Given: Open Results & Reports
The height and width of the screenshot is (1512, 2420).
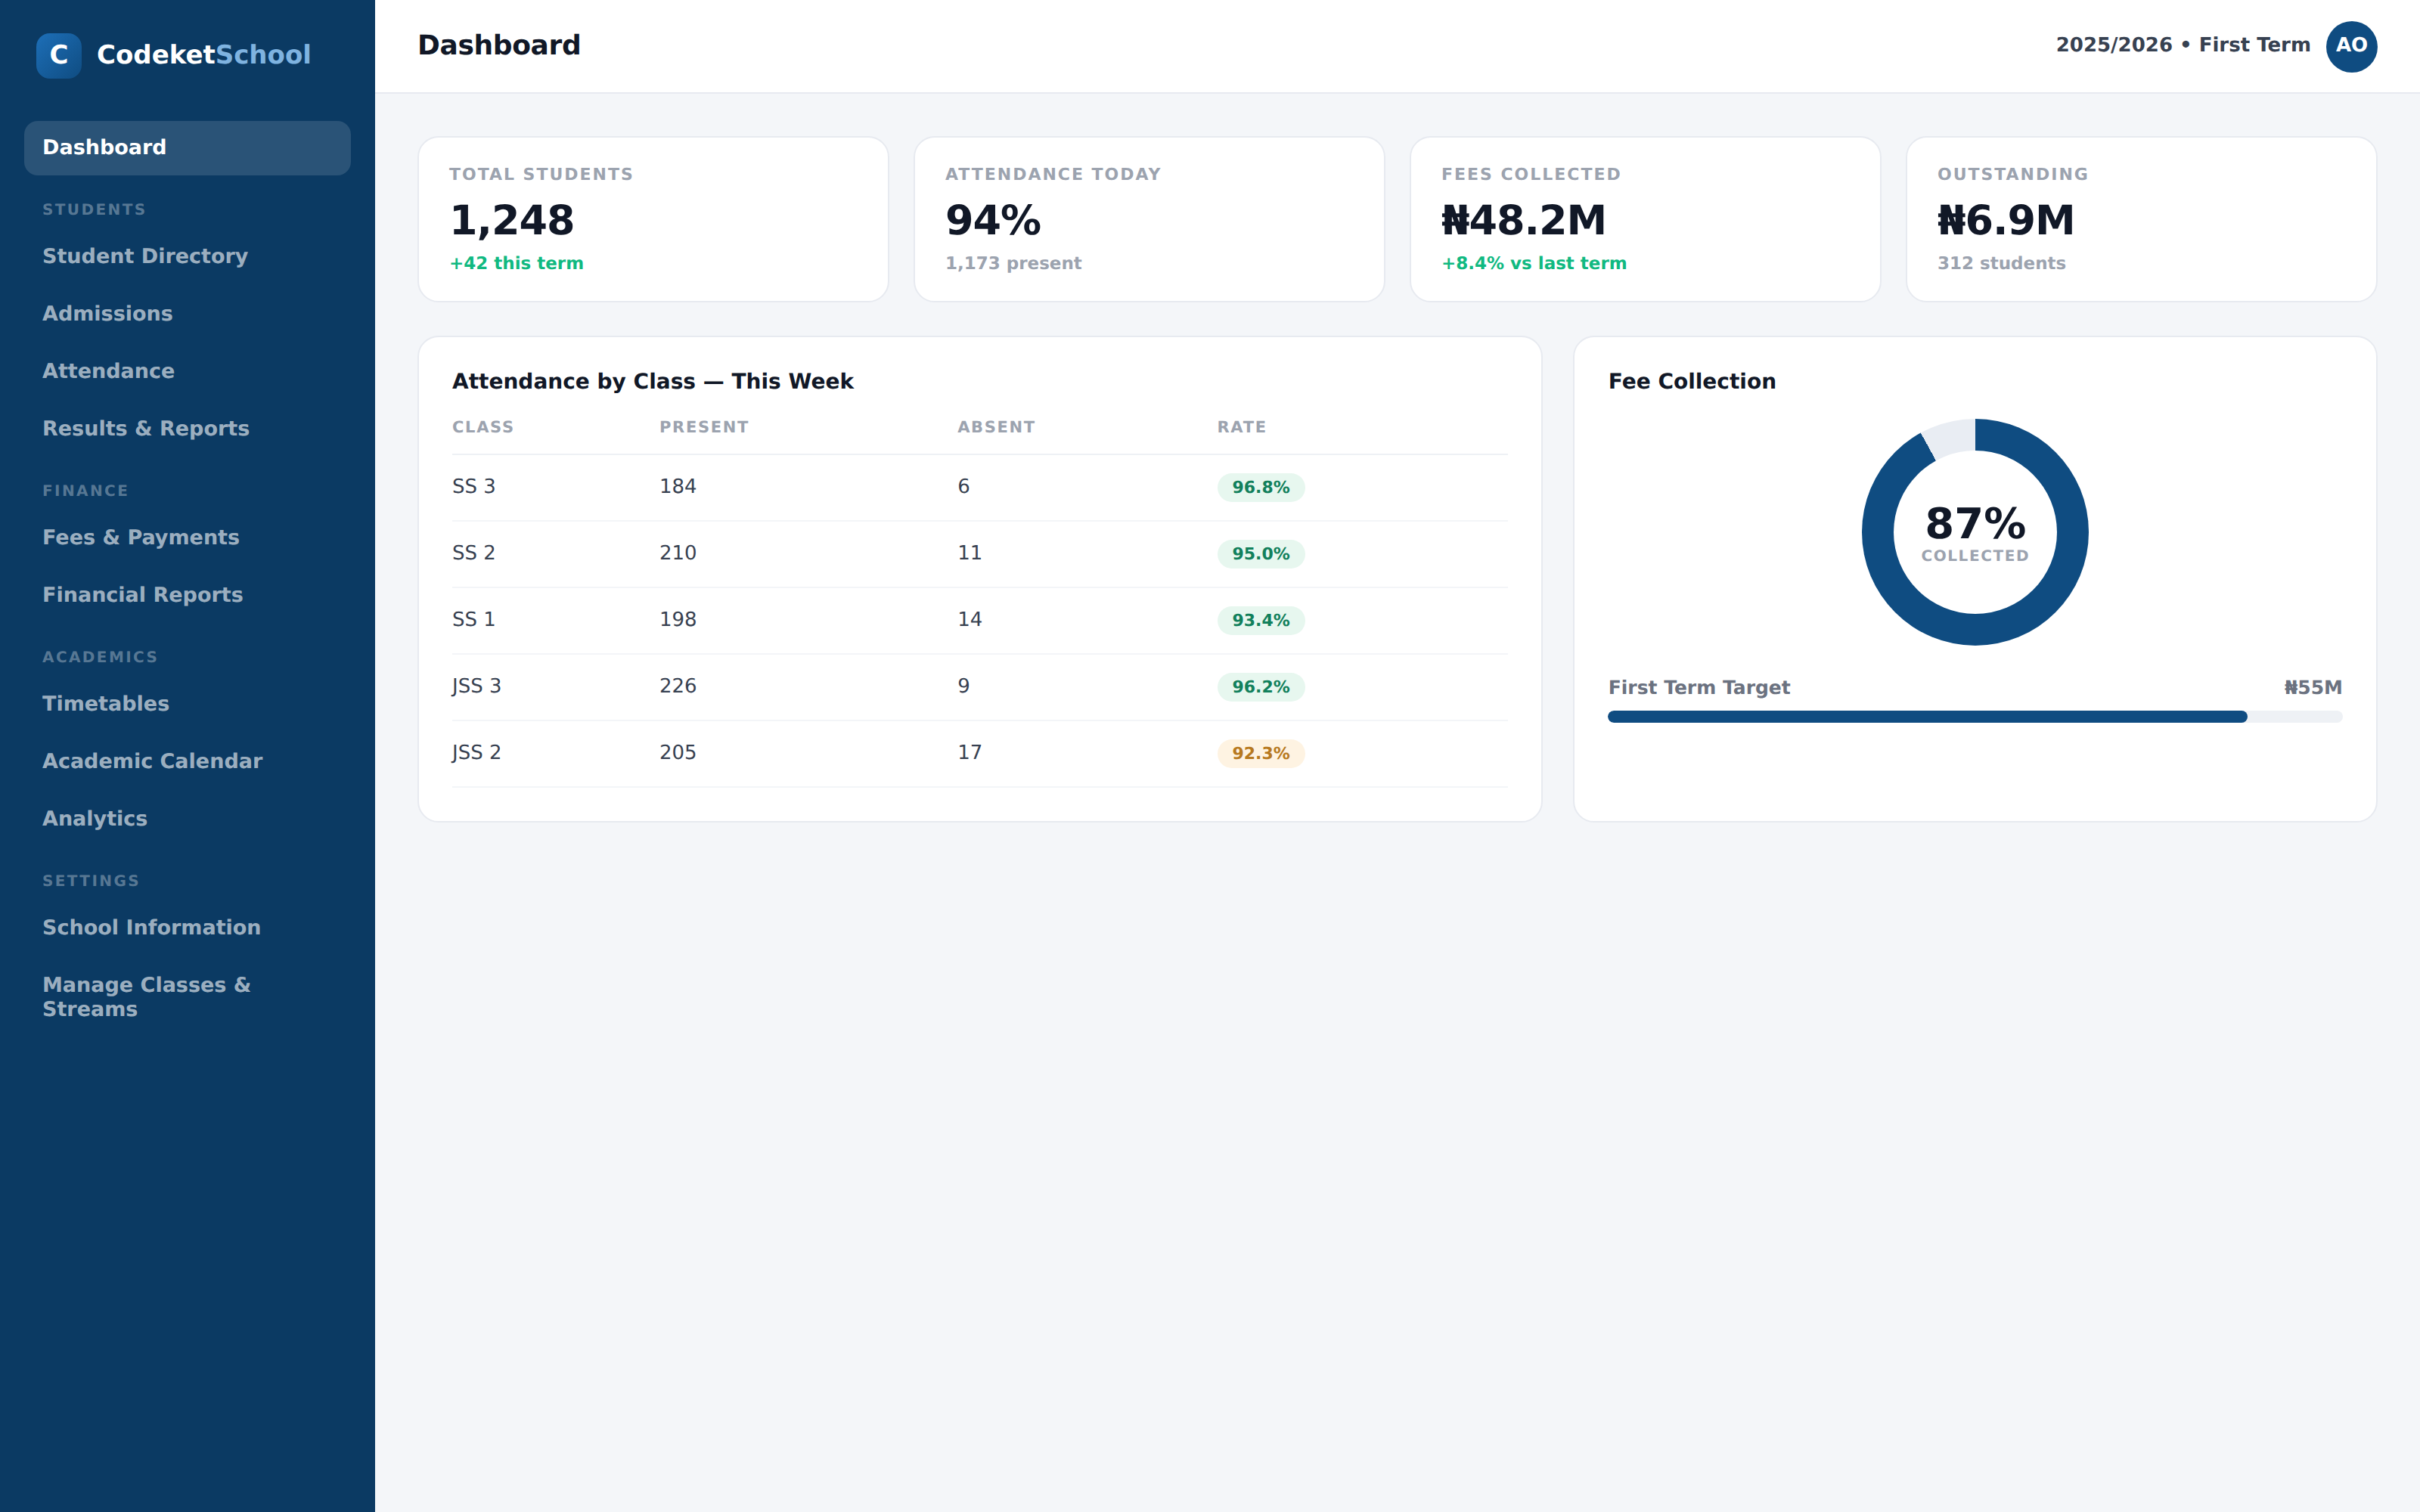Looking at the screenshot, I should pos(187,429).
